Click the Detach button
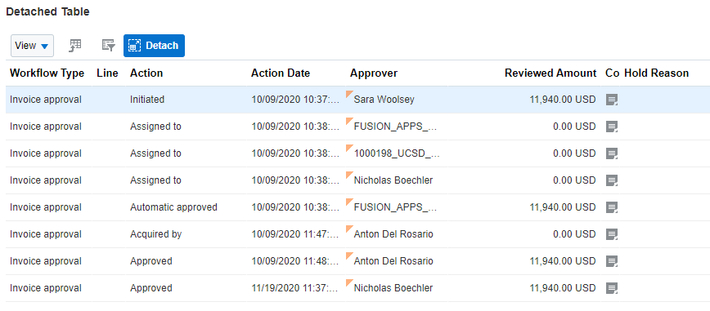The width and height of the screenshot is (710, 311). coord(154,46)
